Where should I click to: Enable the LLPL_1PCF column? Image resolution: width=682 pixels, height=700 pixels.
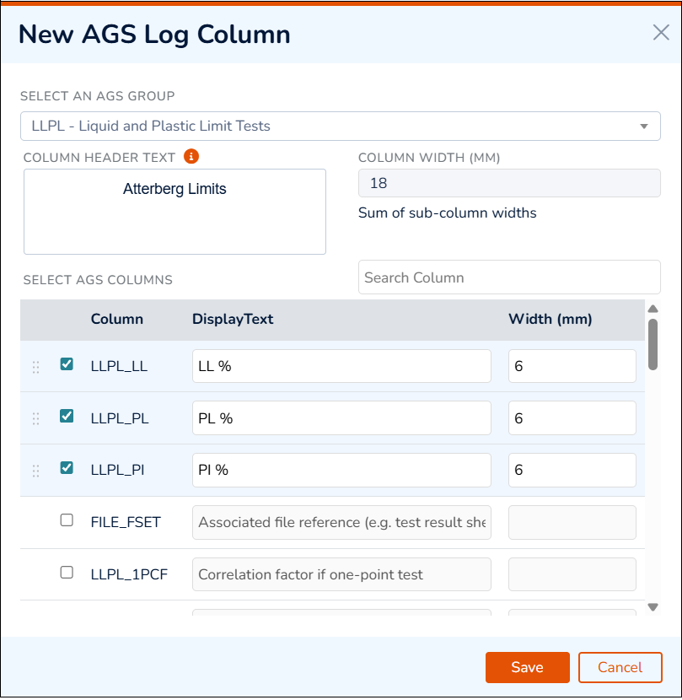point(67,573)
